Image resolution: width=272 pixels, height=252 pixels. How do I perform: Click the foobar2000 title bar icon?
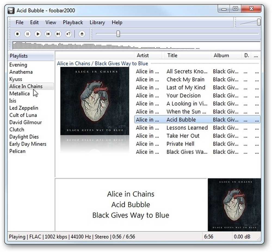click(x=11, y=11)
